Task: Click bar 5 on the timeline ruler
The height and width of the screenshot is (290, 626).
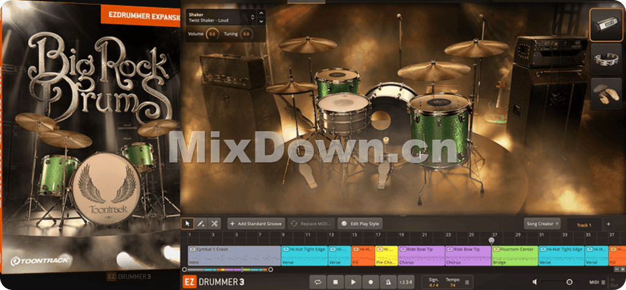Action: (x=237, y=235)
